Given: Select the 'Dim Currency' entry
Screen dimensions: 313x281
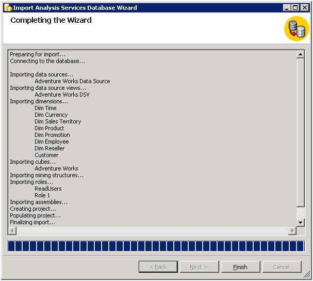Looking at the screenshot, I should [51, 115].
